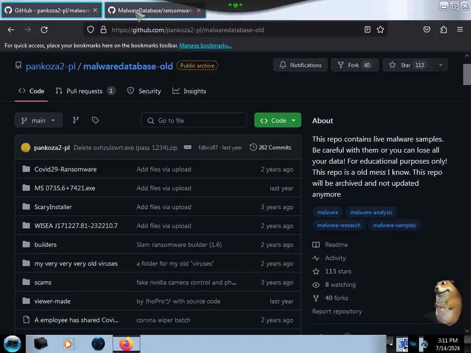Screen dimensions: 471x353
Task: View branches via the branch icon
Action: pyautogui.click(x=76, y=120)
